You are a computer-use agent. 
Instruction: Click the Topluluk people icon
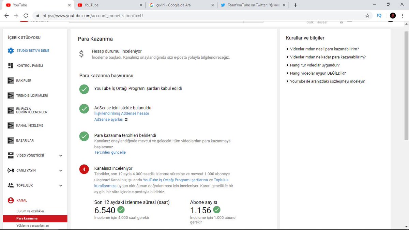point(11,185)
